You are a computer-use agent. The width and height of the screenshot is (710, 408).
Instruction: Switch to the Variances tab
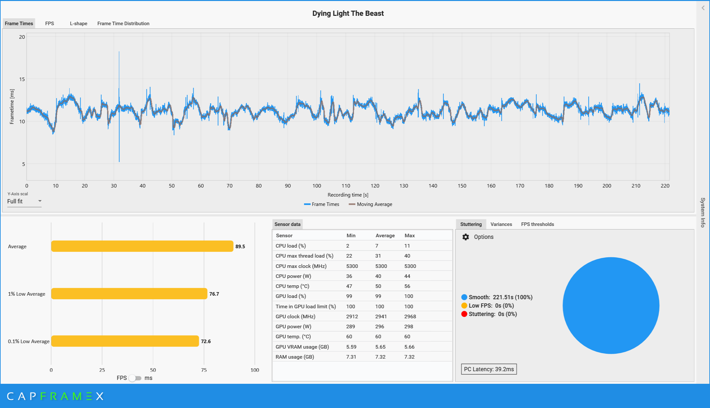501,224
